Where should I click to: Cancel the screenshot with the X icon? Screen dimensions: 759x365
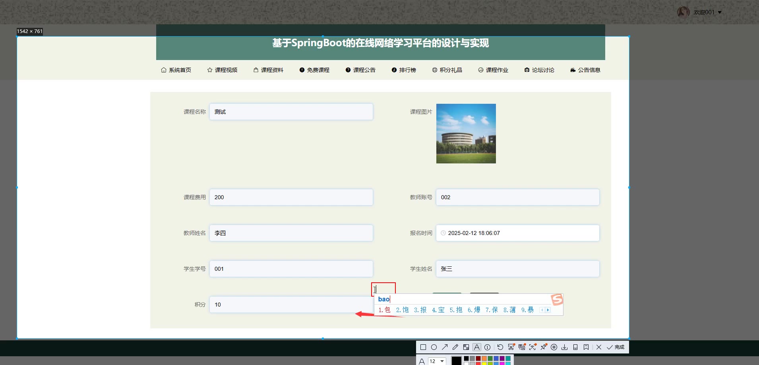[599, 347]
